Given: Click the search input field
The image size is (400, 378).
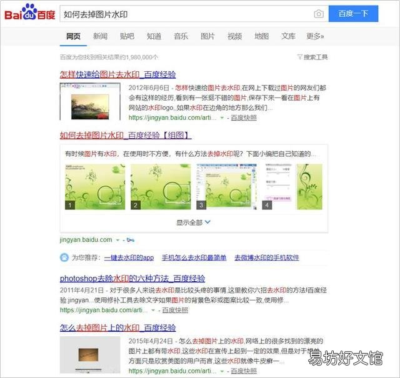Looking at the screenshot, I should [x=186, y=14].
